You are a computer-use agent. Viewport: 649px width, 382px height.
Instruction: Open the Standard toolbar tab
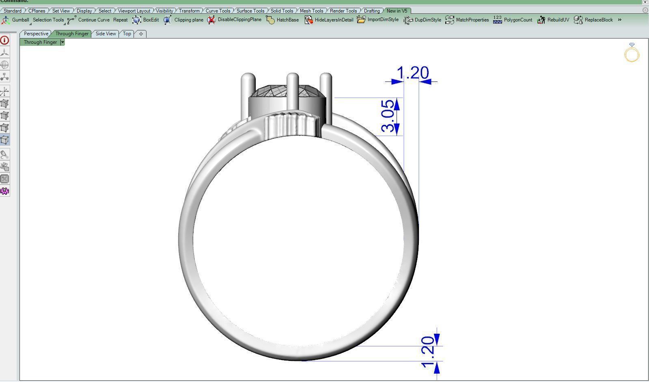click(x=12, y=11)
